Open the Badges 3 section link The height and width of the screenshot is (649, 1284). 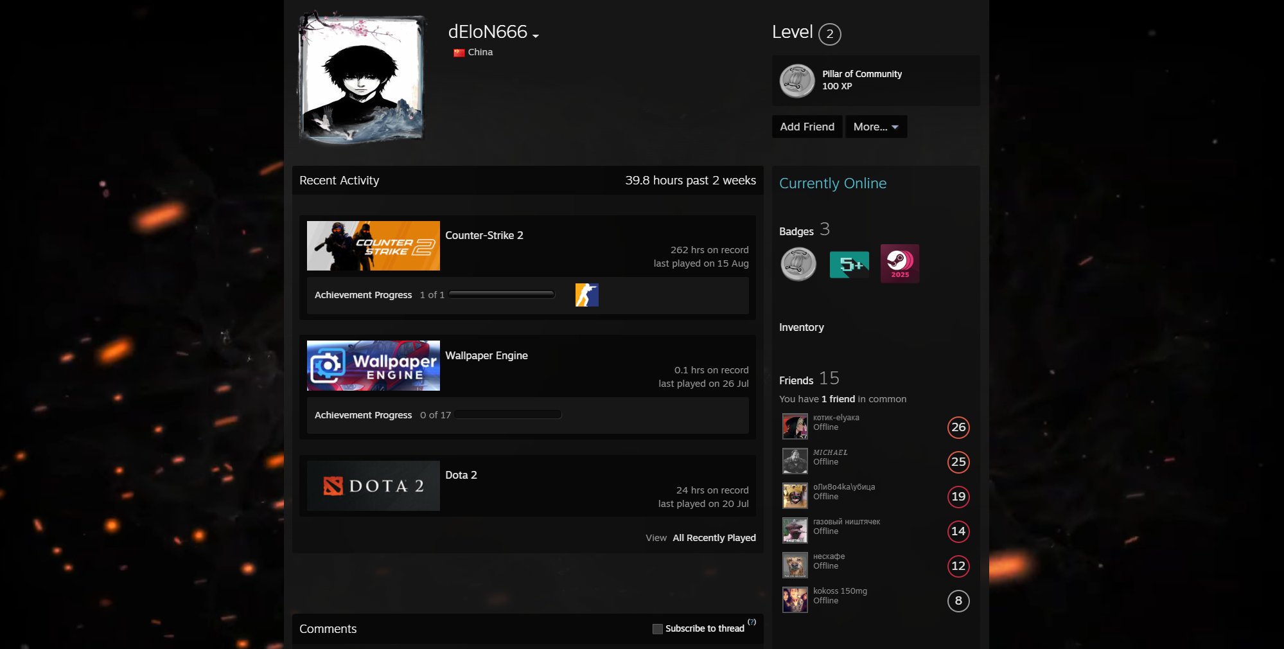[805, 230]
